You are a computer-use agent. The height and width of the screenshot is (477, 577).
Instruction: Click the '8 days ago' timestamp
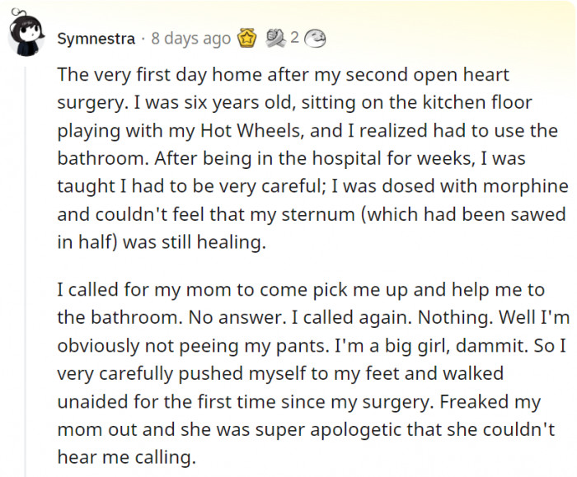[x=192, y=39]
